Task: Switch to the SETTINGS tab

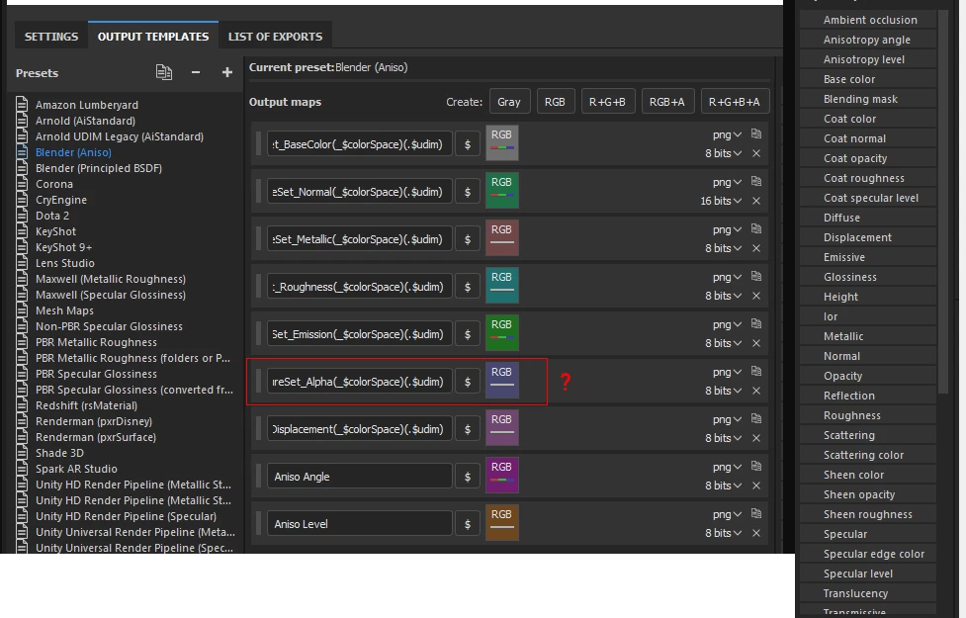Action: [x=51, y=37]
